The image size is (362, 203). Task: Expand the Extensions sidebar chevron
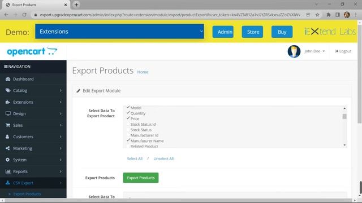(x=61, y=102)
